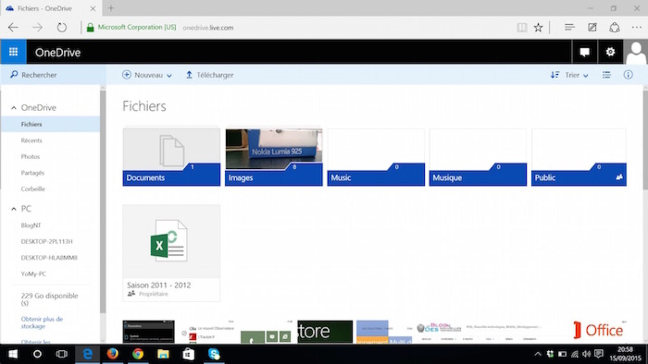Switch to list view layout
Viewport: 648px width, 364px height.
point(606,75)
